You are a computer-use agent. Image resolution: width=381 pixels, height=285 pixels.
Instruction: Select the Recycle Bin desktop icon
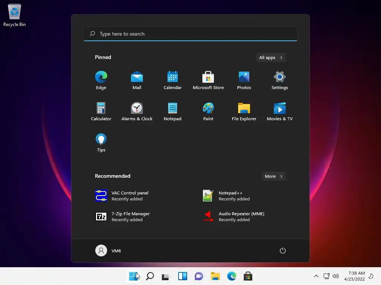coord(15,15)
